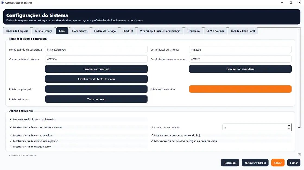Toggle Mostrar alerta de contas vencidas
Screen dimensions: 304x170
coord(31,136)
